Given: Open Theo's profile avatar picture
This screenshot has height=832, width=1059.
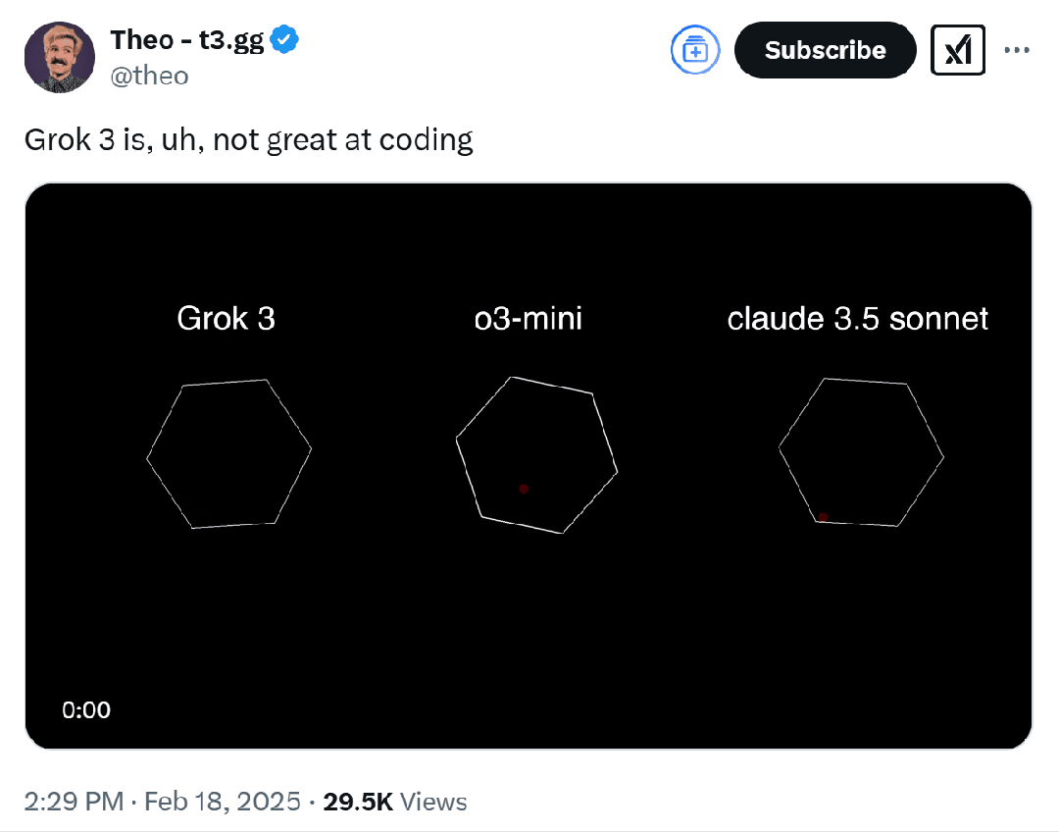Looking at the screenshot, I should click(x=60, y=57).
